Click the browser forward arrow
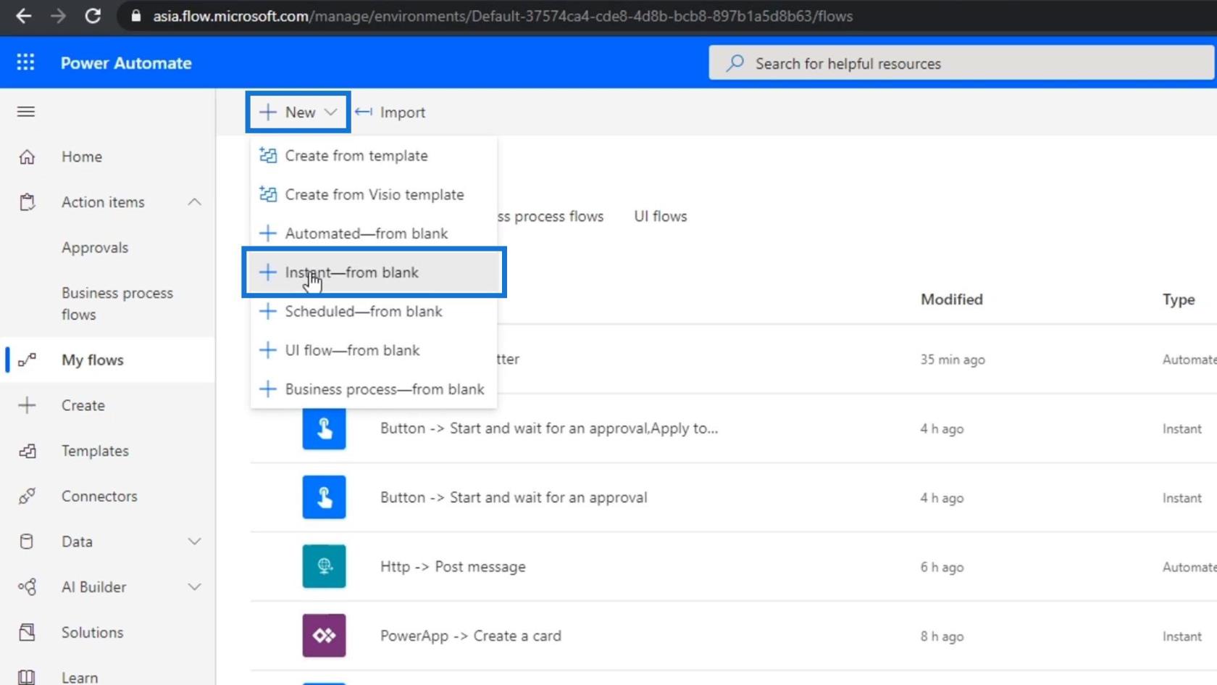The height and width of the screenshot is (685, 1217). 58,16
